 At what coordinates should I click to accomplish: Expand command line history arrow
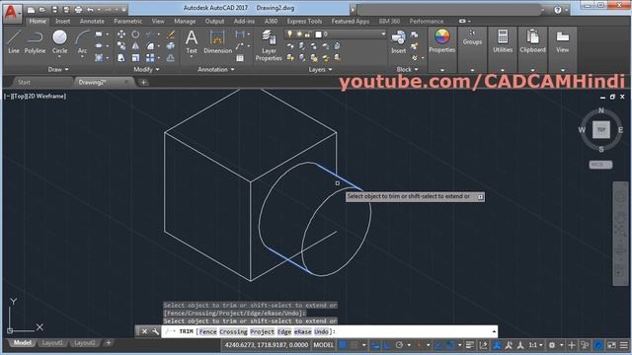point(494,331)
